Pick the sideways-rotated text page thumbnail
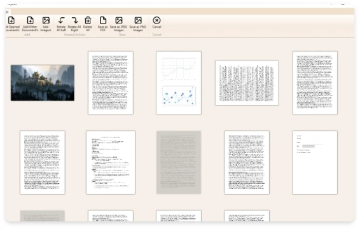 tap(247, 83)
